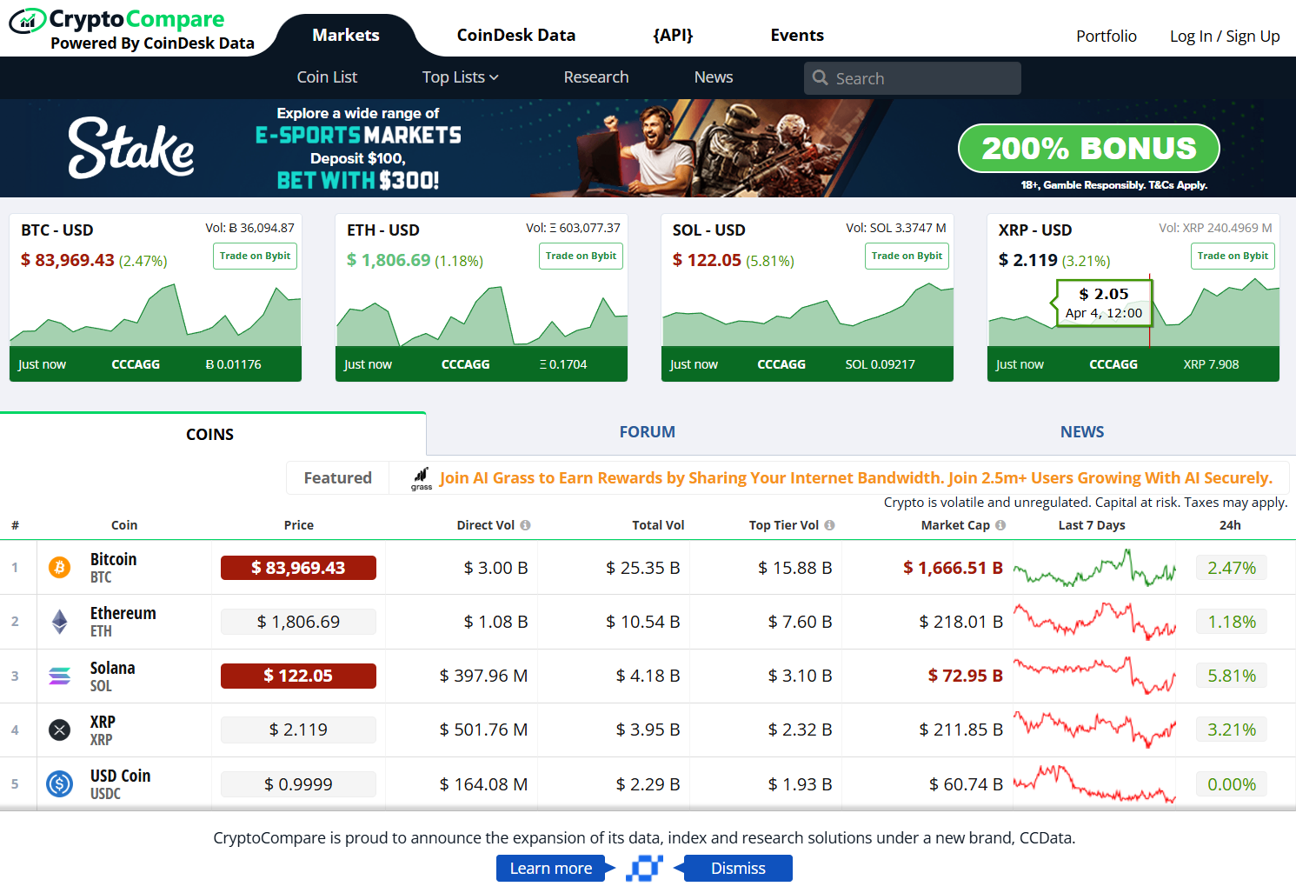Click the Join AI Grass featured link
This screenshot has height=893, width=1296.
[x=856, y=478]
